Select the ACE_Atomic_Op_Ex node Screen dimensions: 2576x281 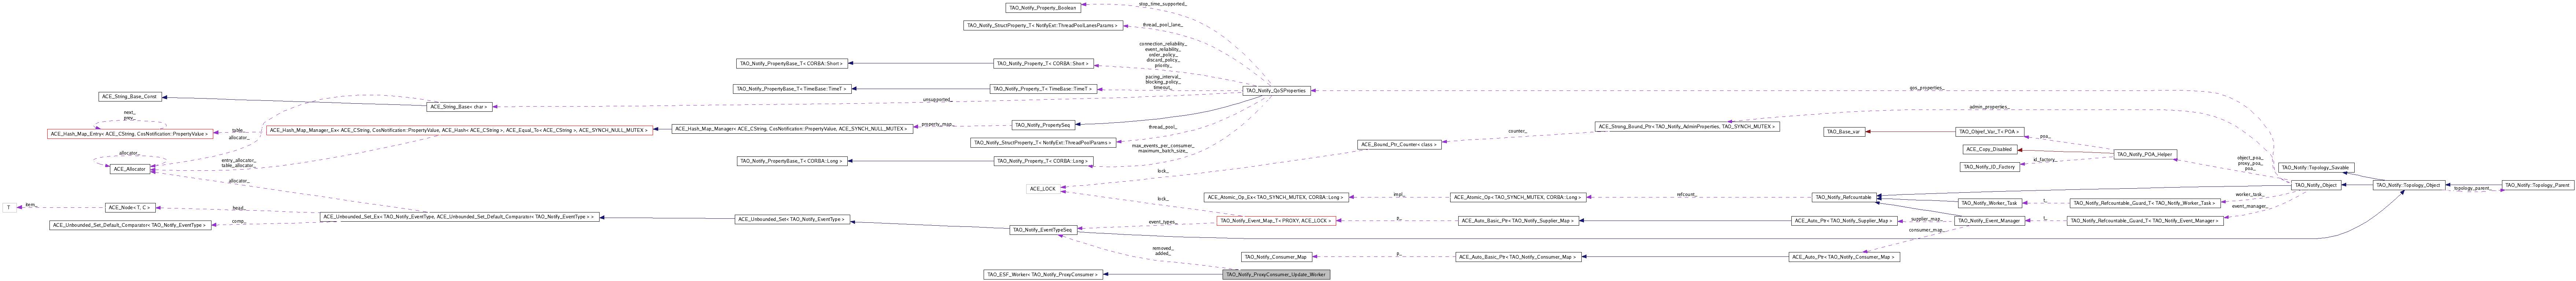pyautogui.click(x=1276, y=197)
